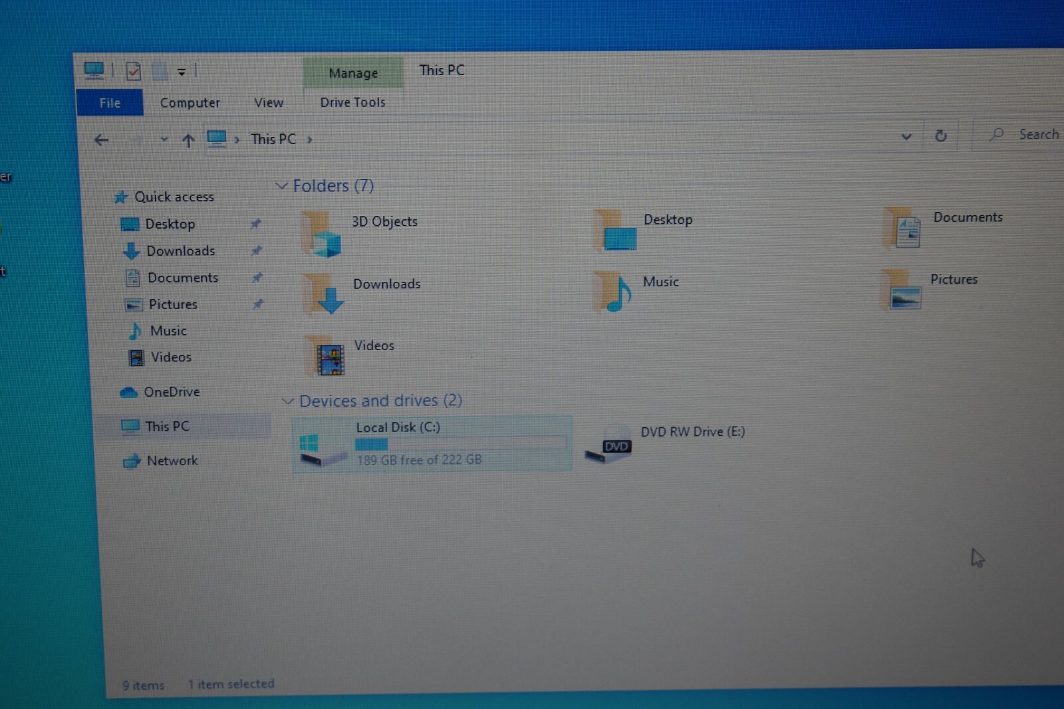Click Devices and drives (2) header text
The width and height of the screenshot is (1064, 709).
[x=380, y=401]
